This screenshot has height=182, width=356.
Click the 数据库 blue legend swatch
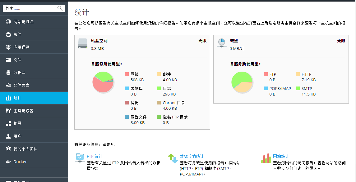click(x=127, y=88)
